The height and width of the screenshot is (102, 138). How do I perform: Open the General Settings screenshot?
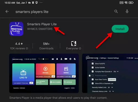click(110, 73)
